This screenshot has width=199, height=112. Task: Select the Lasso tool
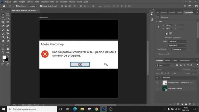[3, 18]
